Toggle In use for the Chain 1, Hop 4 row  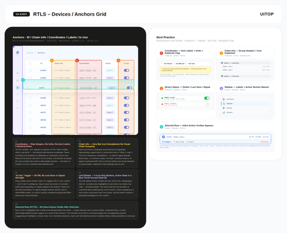[126, 98]
